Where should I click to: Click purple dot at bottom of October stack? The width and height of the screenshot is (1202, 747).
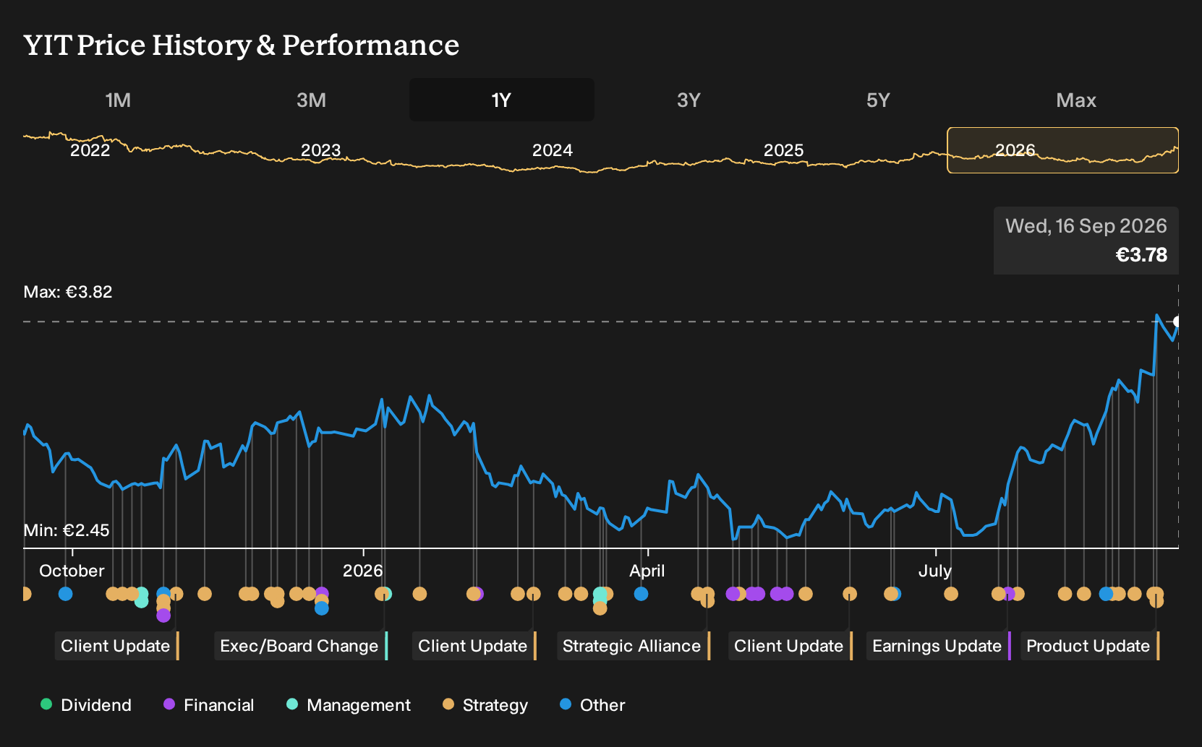(163, 616)
